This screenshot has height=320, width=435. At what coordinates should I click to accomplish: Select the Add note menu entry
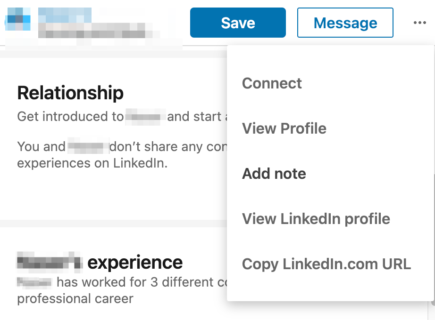pos(274,174)
